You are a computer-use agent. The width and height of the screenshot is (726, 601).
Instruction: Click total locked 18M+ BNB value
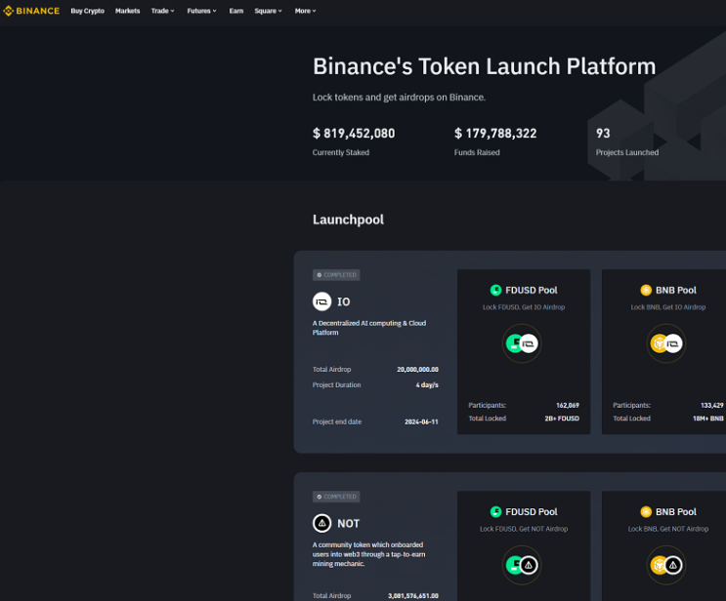coord(708,419)
